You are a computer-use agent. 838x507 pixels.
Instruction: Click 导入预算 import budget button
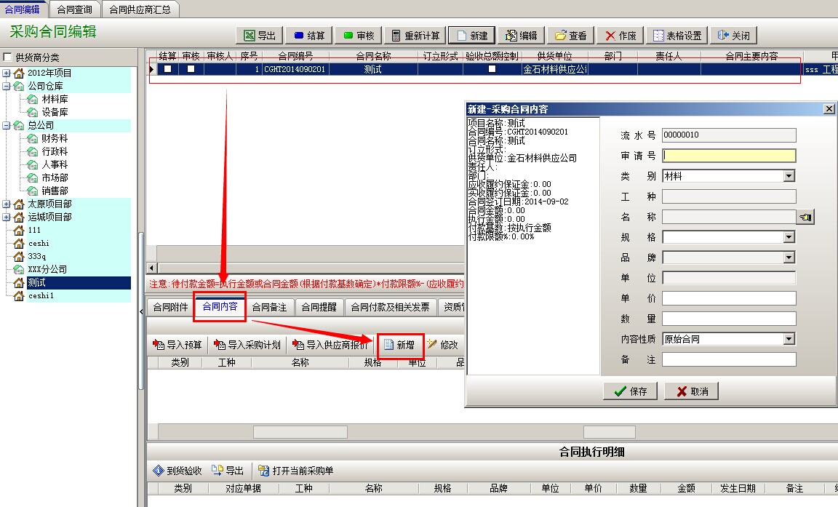click(178, 345)
